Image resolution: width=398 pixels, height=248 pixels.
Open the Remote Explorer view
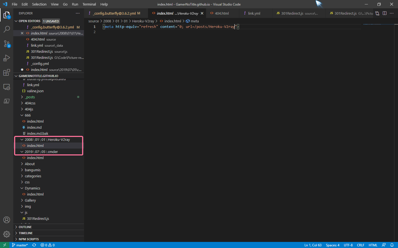[7, 87]
